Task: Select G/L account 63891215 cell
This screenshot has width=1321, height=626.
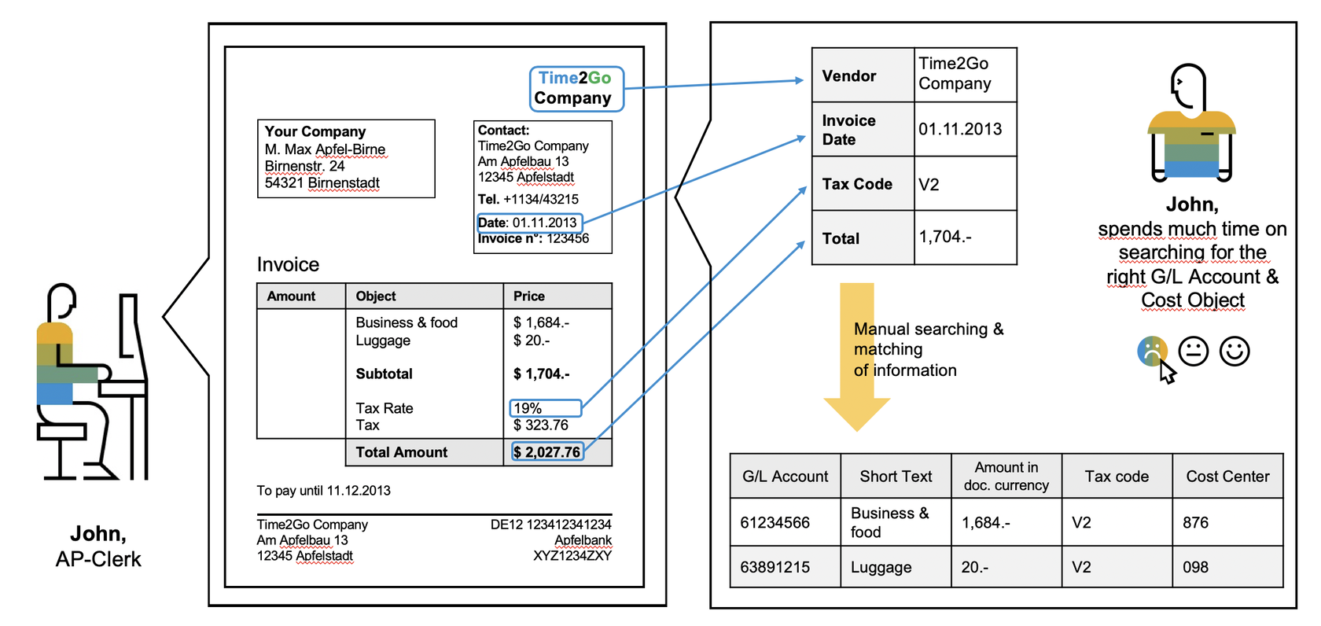Action: tap(786, 567)
